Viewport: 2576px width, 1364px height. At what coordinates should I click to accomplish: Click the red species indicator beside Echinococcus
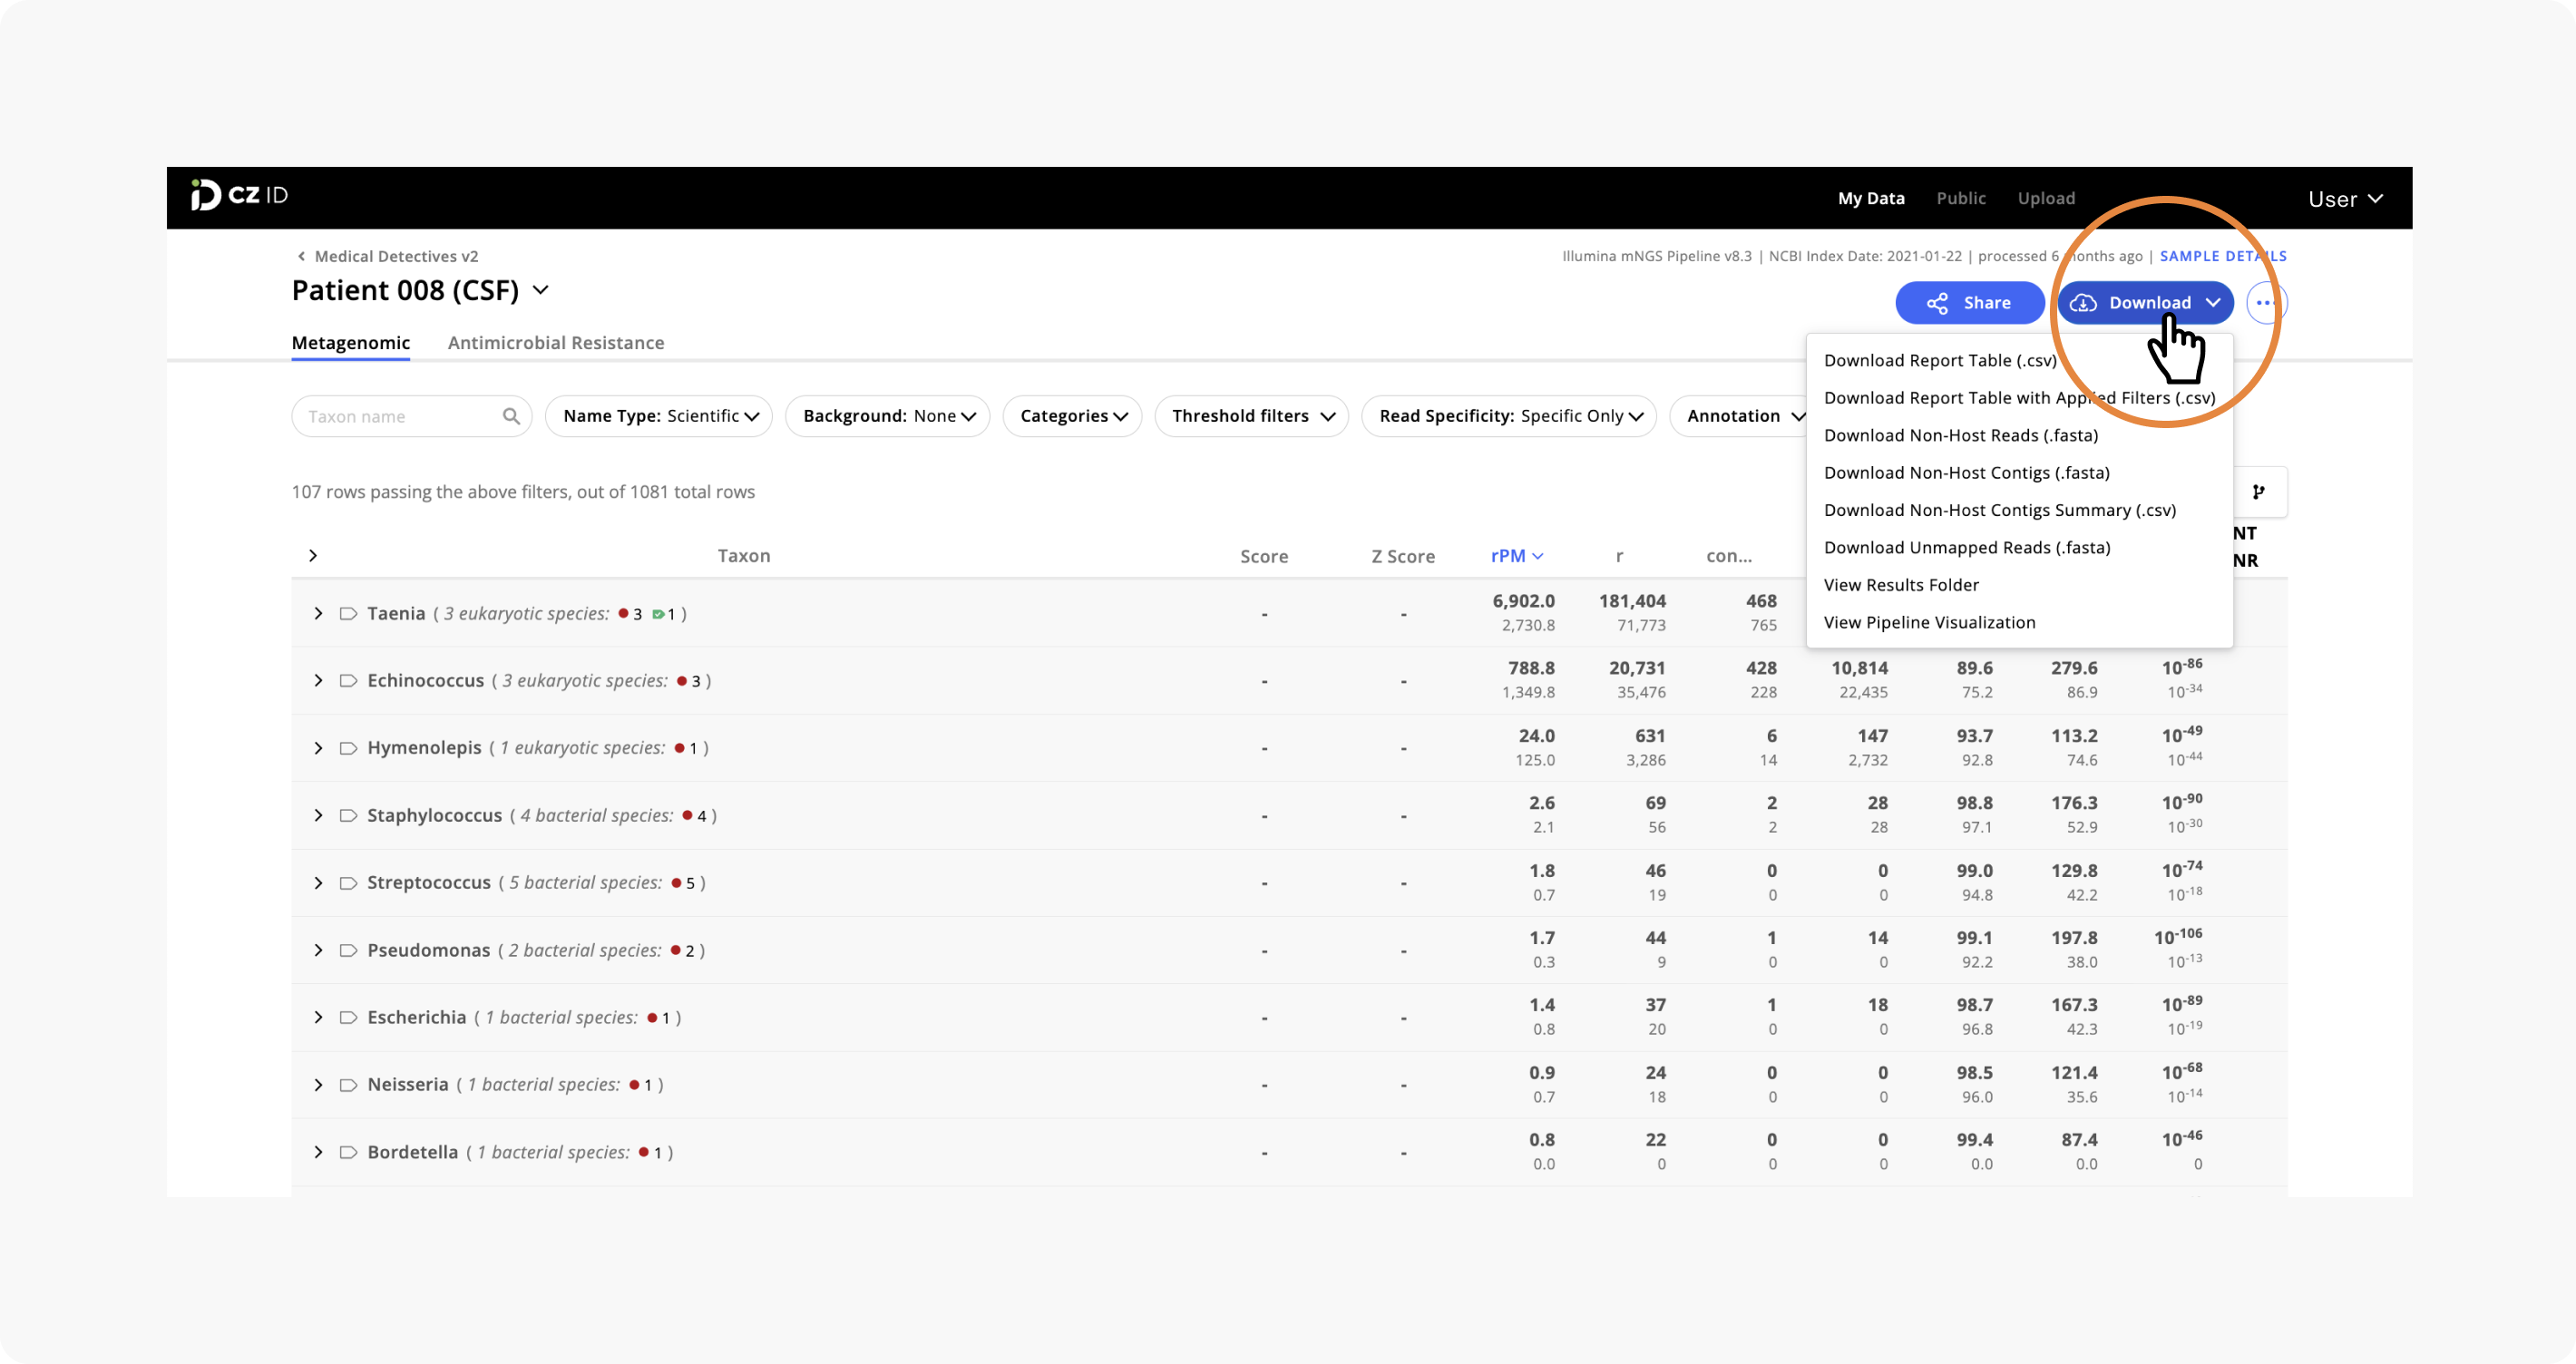click(x=681, y=680)
